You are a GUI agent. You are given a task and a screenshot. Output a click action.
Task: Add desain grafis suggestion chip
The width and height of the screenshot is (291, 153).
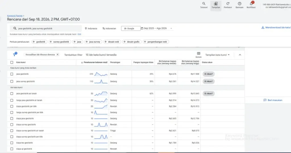click(x=132, y=42)
